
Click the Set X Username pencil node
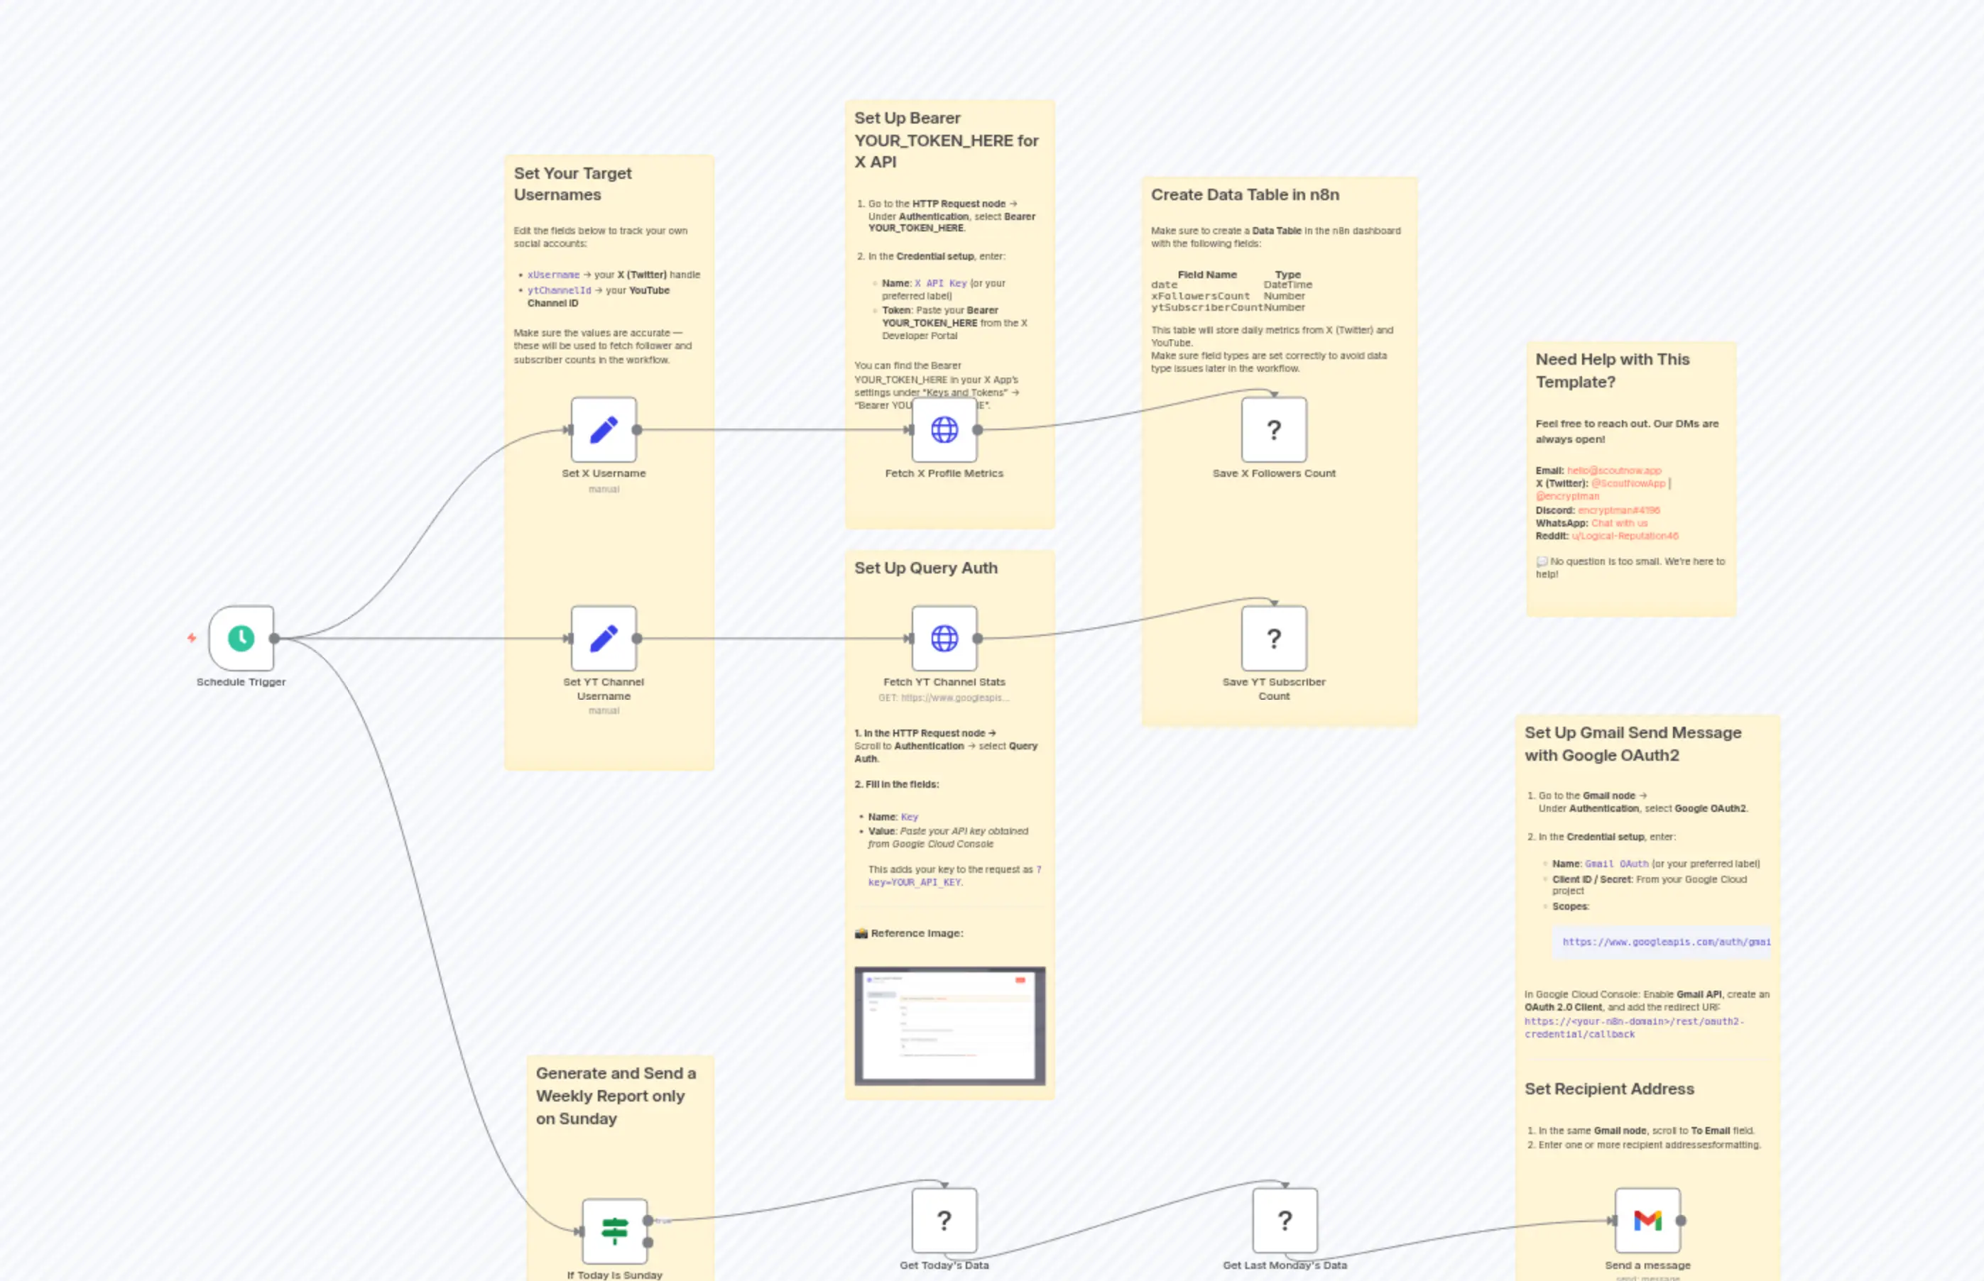[x=604, y=429]
